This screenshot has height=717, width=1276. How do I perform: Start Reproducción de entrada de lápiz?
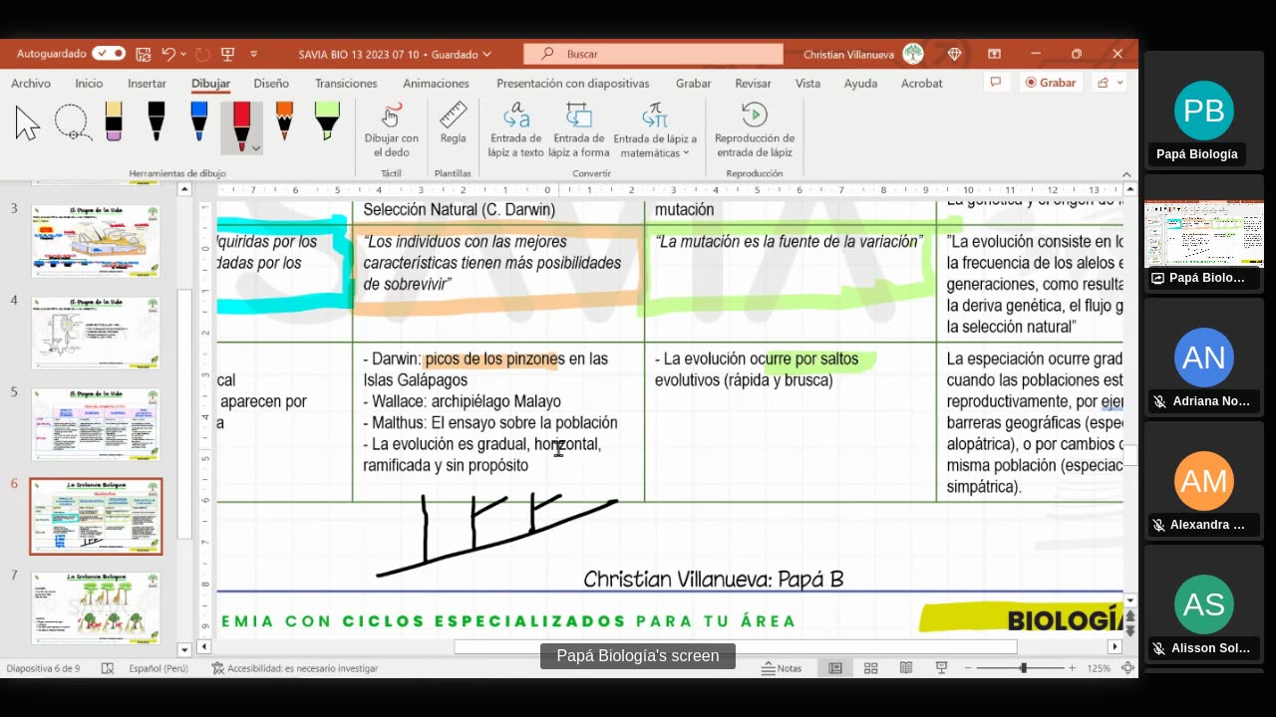[755, 130]
